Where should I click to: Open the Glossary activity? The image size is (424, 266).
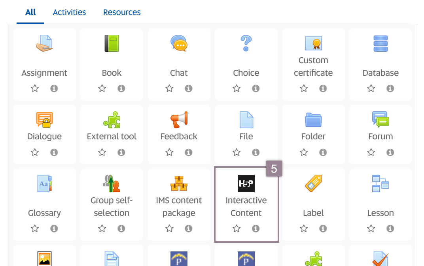pyautogui.click(x=44, y=183)
